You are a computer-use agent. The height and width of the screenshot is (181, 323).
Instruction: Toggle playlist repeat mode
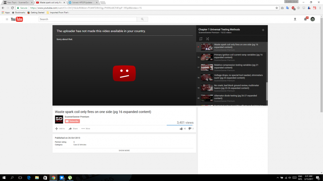pyautogui.click(x=201, y=39)
